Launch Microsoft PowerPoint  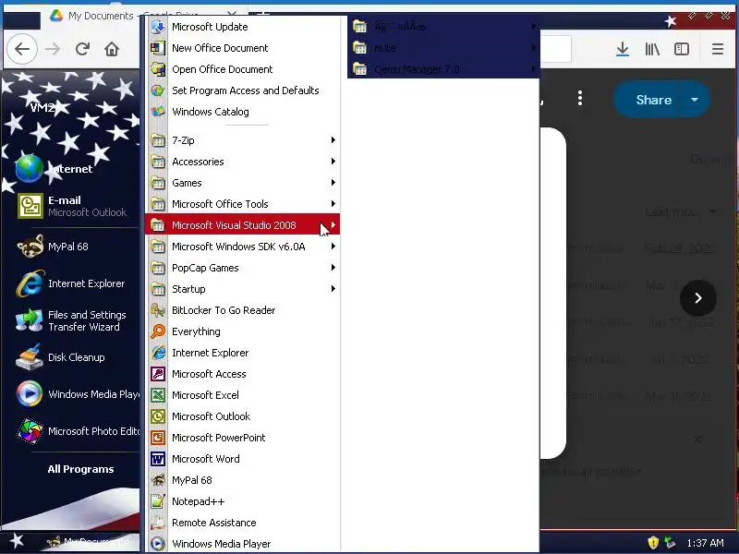242,437
